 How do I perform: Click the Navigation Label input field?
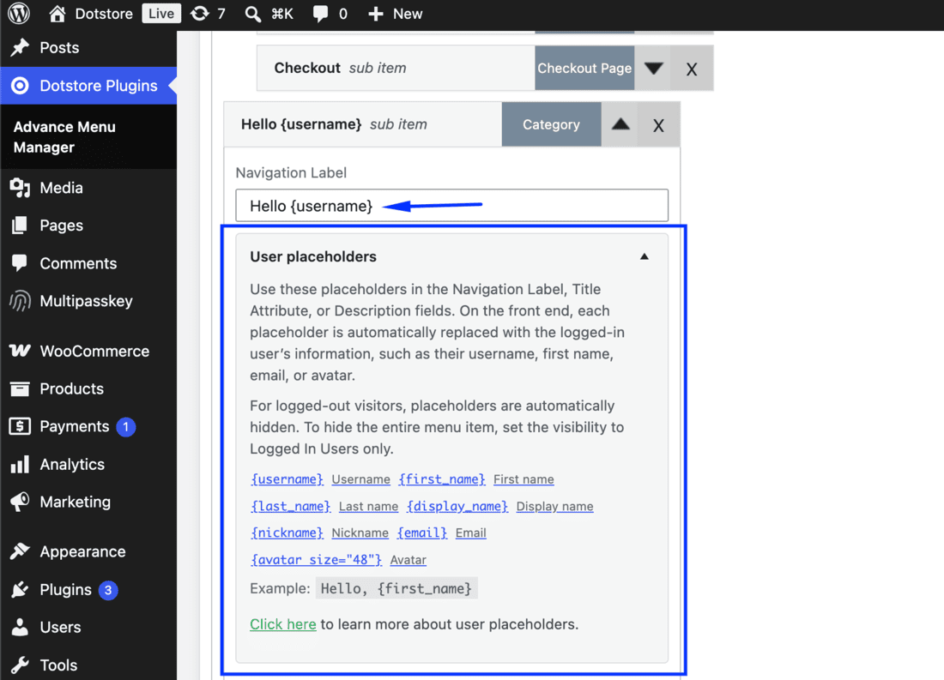pos(451,205)
